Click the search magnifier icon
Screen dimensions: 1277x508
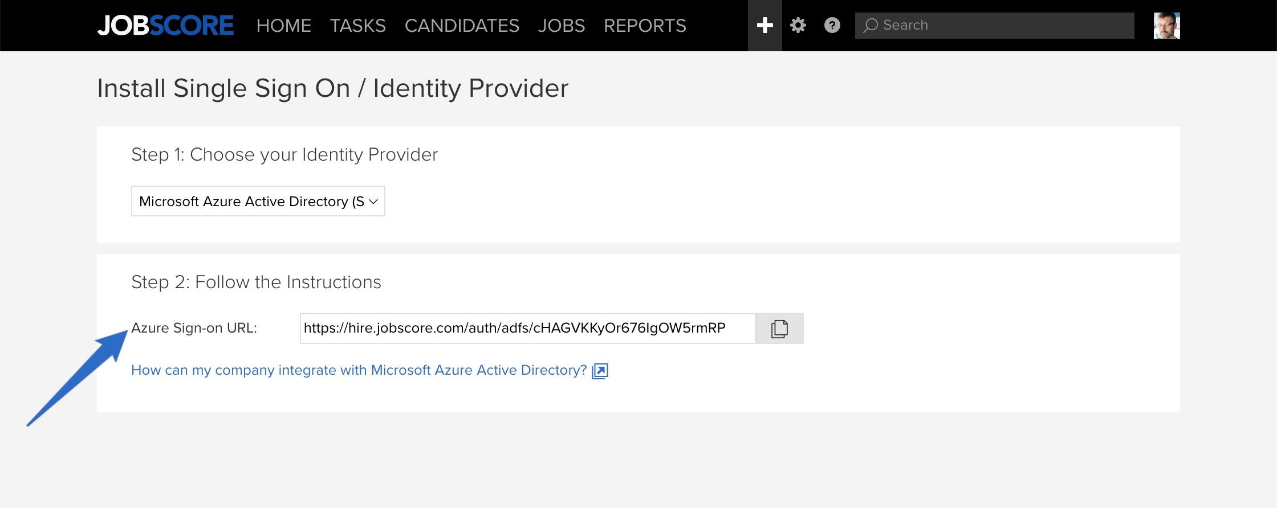(870, 26)
